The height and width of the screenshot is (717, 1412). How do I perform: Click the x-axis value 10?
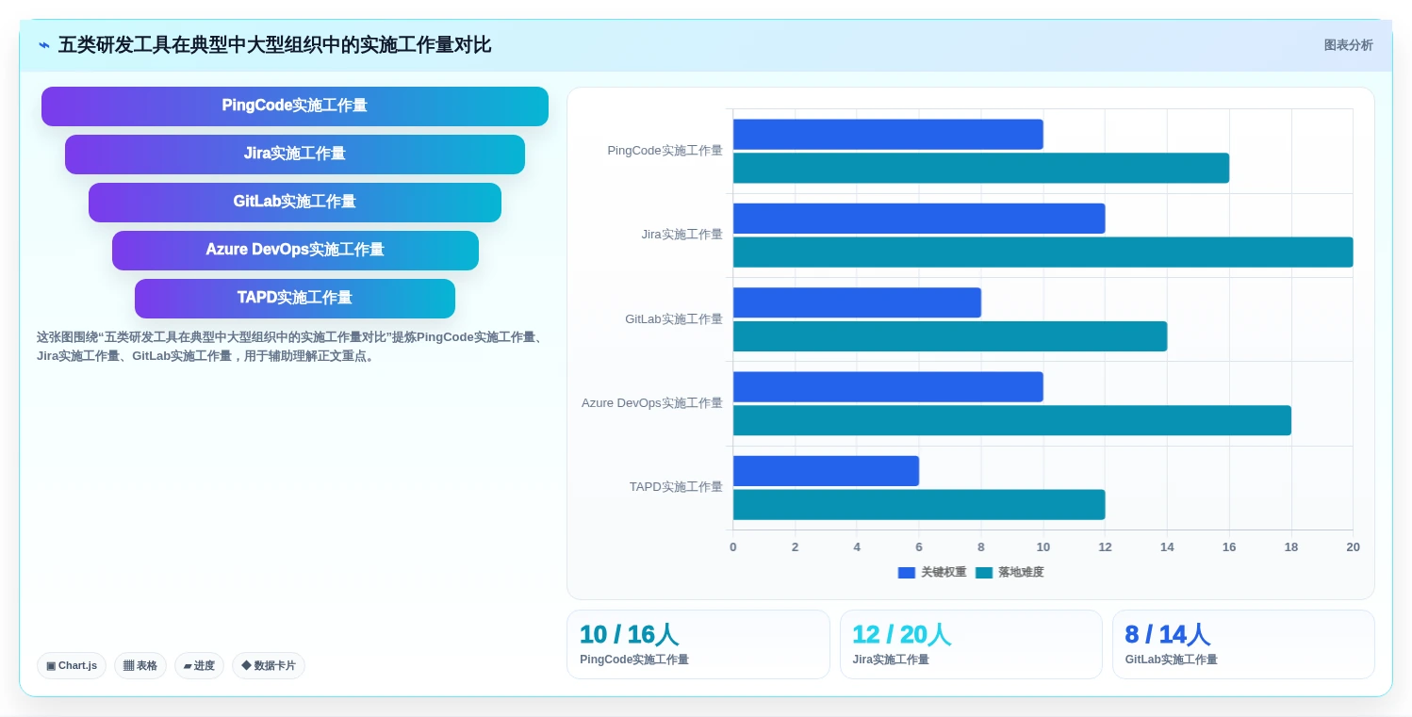1043,547
